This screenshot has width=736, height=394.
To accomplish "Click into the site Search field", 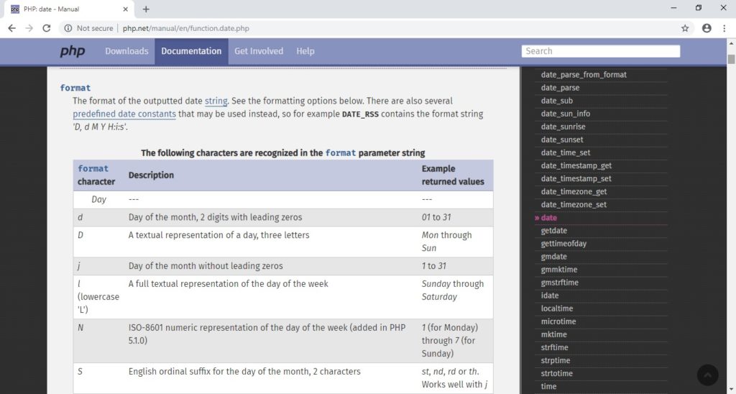I will pyautogui.click(x=600, y=51).
